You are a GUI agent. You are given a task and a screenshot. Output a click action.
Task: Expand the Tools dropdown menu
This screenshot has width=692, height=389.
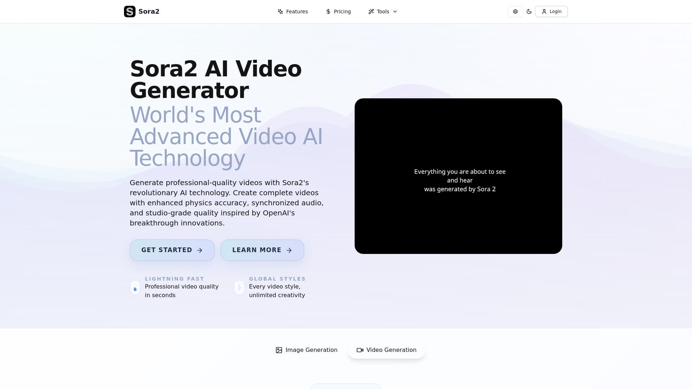pos(382,11)
